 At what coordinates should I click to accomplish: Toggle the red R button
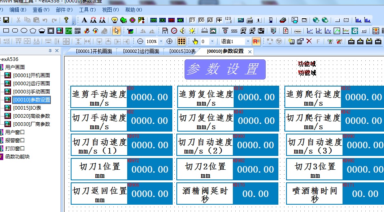(256, 41)
